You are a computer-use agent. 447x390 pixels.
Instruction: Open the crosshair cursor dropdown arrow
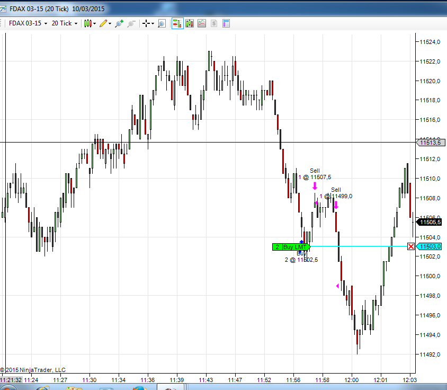click(153, 24)
